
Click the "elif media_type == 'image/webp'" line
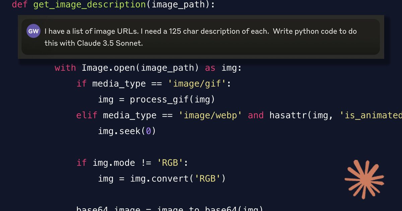[239, 116]
